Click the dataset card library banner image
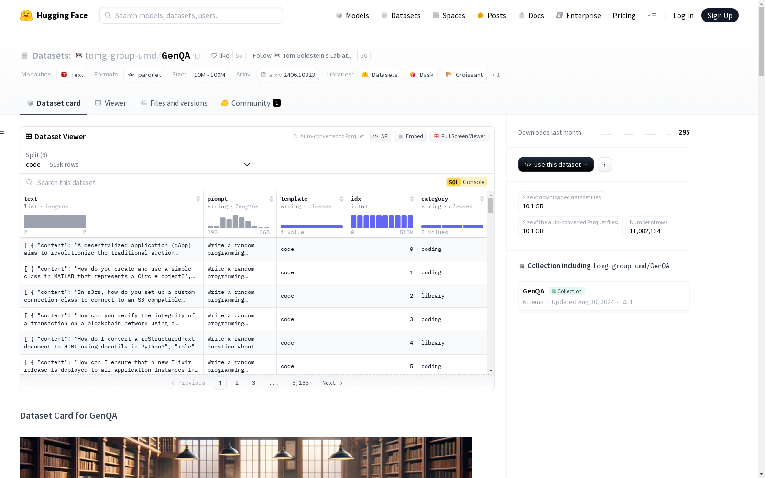The height and width of the screenshot is (478, 765). pos(246,457)
